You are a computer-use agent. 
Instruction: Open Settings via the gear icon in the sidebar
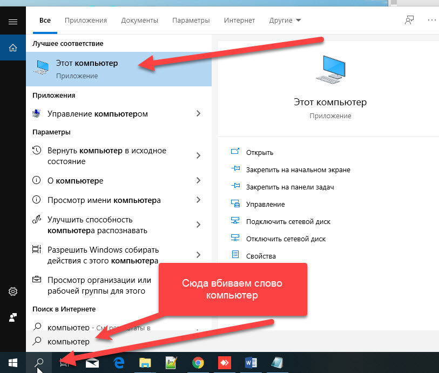(12, 291)
